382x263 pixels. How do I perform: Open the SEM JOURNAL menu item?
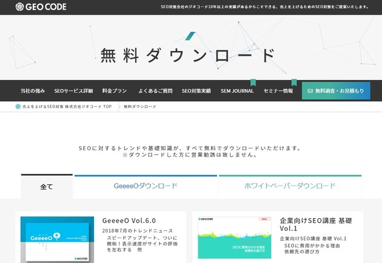[x=237, y=91]
